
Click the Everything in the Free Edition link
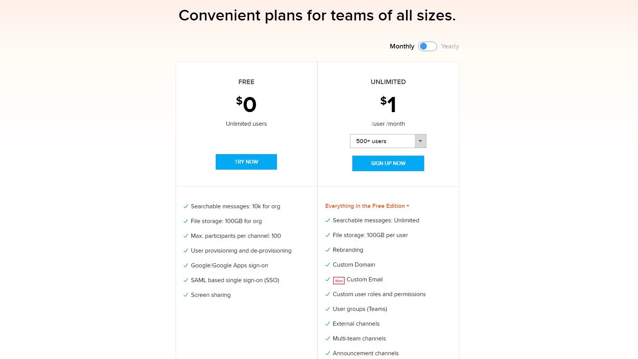(x=367, y=206)
